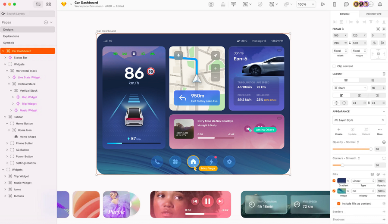Screen dimensions: 388x224
Task: Switch to components grid view icon
Action: pos(48,4)
